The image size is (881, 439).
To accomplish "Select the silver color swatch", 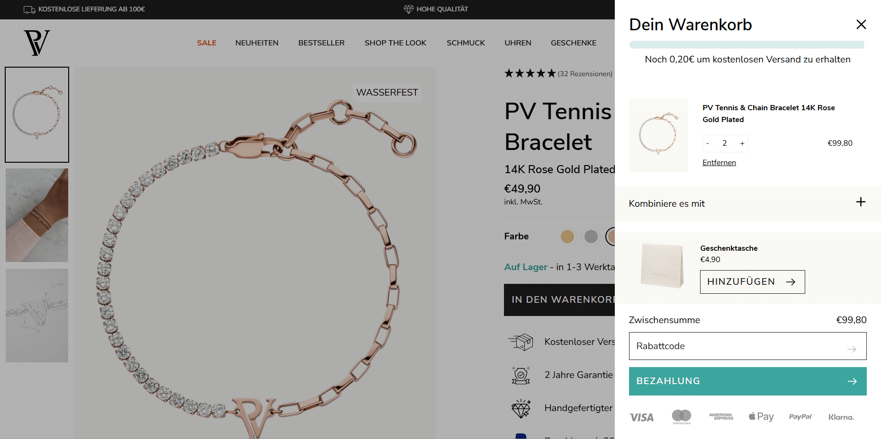I will 591,236.
